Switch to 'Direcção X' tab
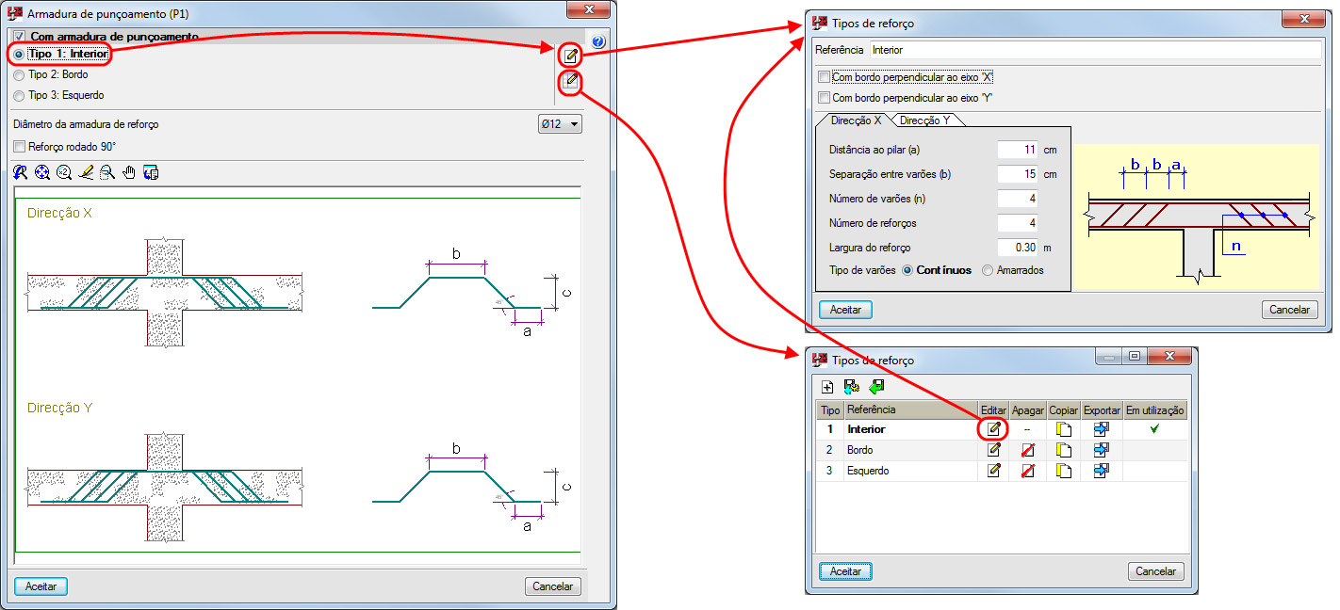Screen dimensions: 1340x610 tap(855, 120)
